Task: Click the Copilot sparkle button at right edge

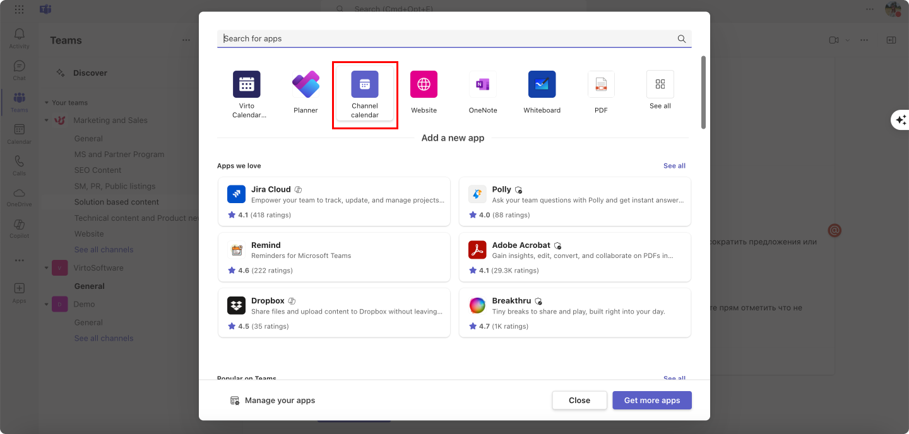Action: 901,120
